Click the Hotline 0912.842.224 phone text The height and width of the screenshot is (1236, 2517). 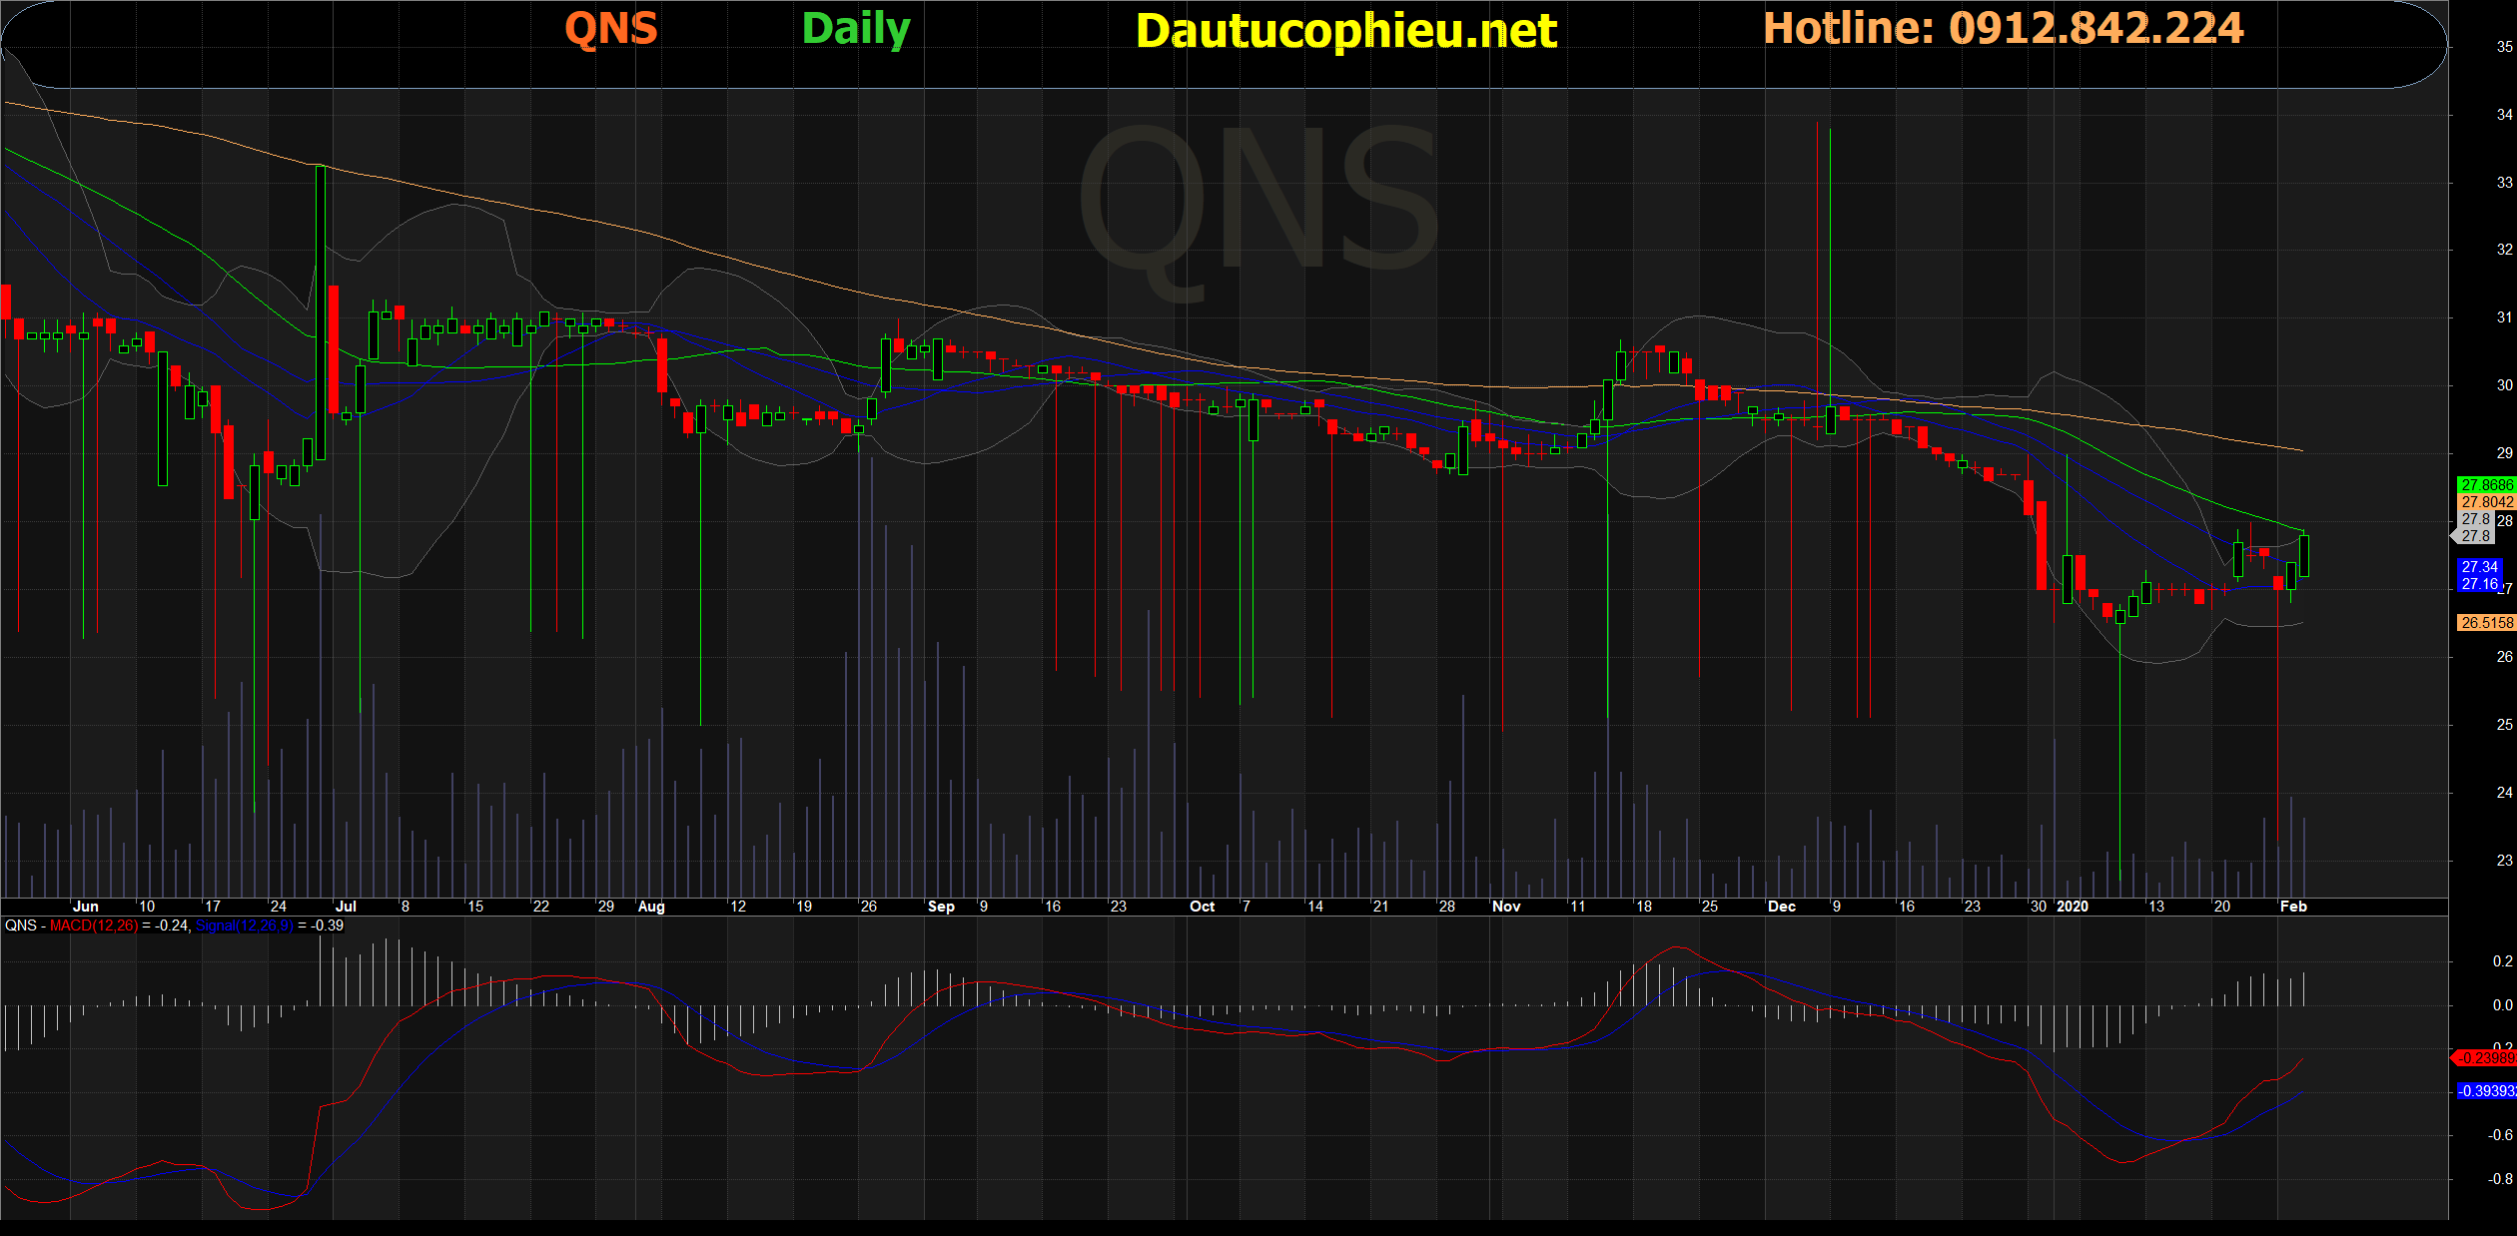pos(2004,28)
